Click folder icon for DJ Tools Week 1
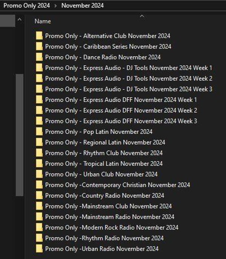This screenshot has height=259, width=226. coord(39,68)
